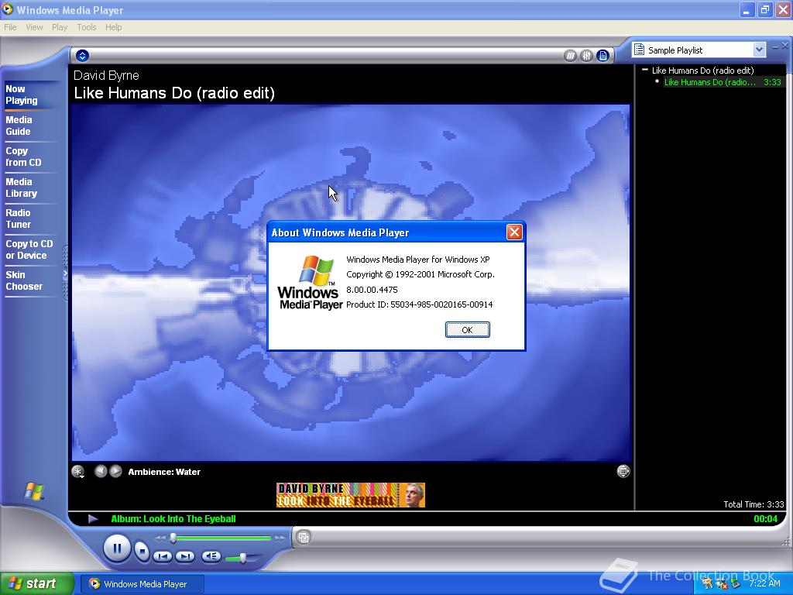Click the volume slider
Screen dimensions: 793x595
242,558
